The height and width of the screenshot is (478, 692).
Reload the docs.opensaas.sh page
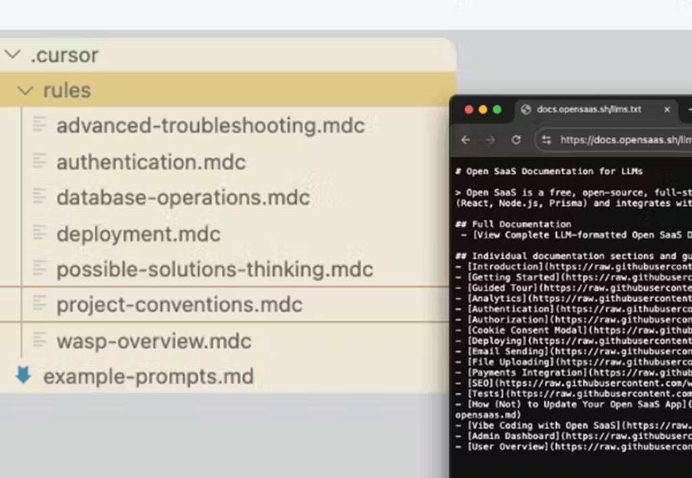[x=516, y=140]
